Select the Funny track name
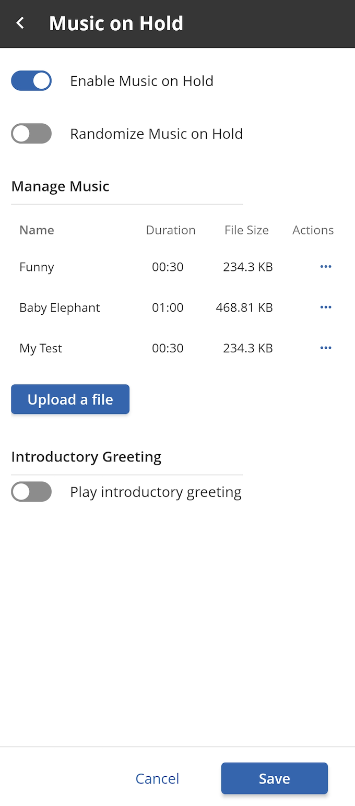355x806 pixels. [x=37, y=267]
